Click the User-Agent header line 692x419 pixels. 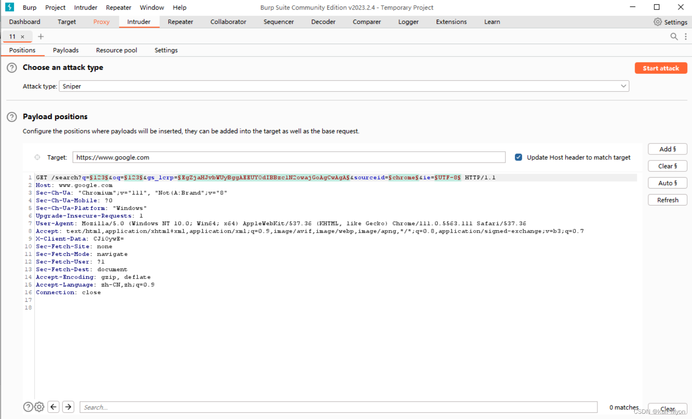click(281, 223)
